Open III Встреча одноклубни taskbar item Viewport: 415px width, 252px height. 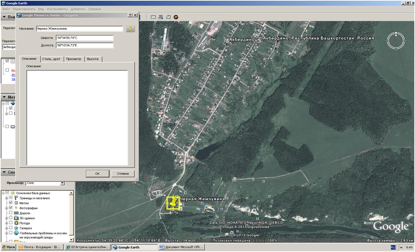click(88, 247)
